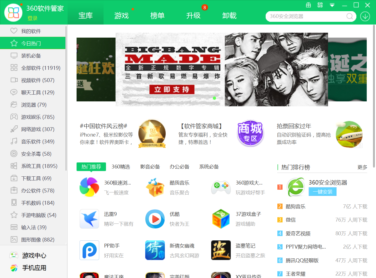376x278 pixels.
Task: Click the magnifier search icon
Action: click(x=350, y=16)
